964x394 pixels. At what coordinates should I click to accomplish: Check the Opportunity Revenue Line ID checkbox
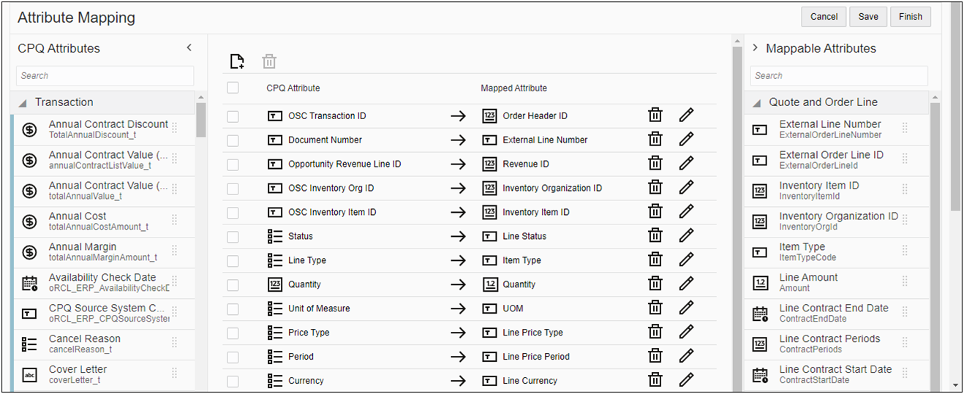(233, 164)
